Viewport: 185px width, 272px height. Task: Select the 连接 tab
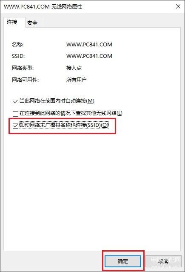pyautogui.click(x=12, y=22)
